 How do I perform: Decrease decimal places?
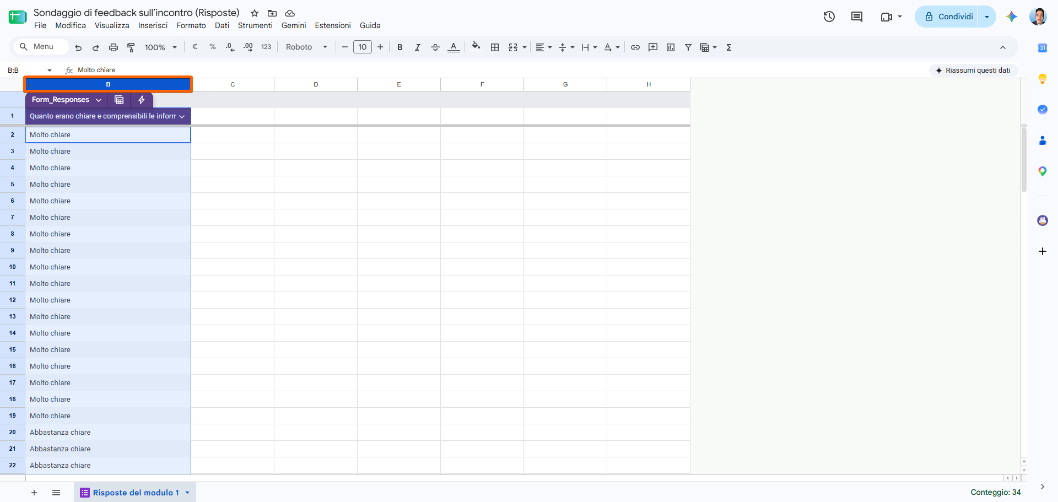click(x=230, y=47)
